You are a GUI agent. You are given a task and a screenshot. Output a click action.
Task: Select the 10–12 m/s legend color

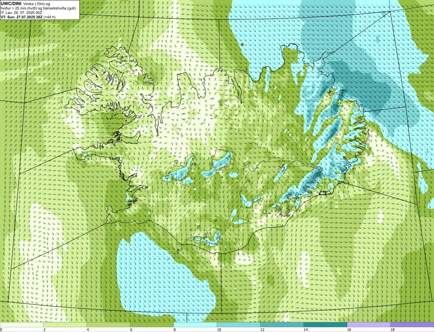pos(239,325)
